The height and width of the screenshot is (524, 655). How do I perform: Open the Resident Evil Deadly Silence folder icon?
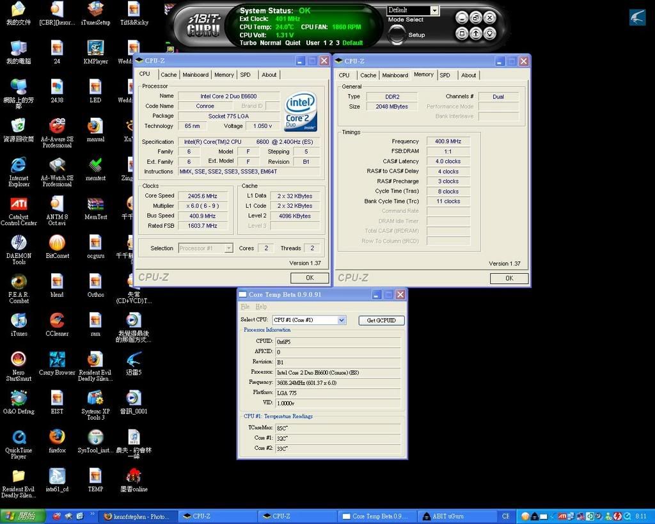click(19, 482)
